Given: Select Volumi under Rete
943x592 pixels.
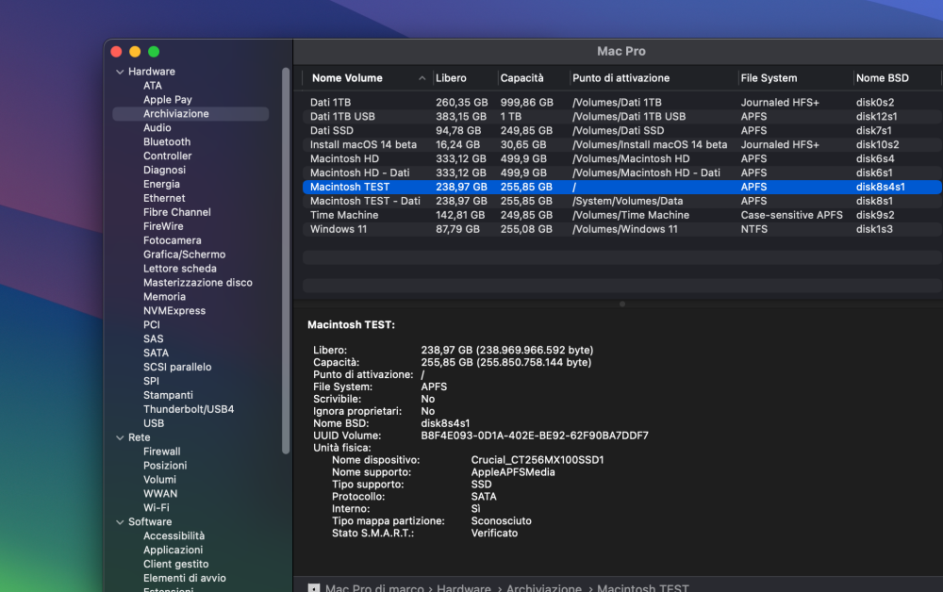Looking at the screenshot, I should click(x=159, y=480).
